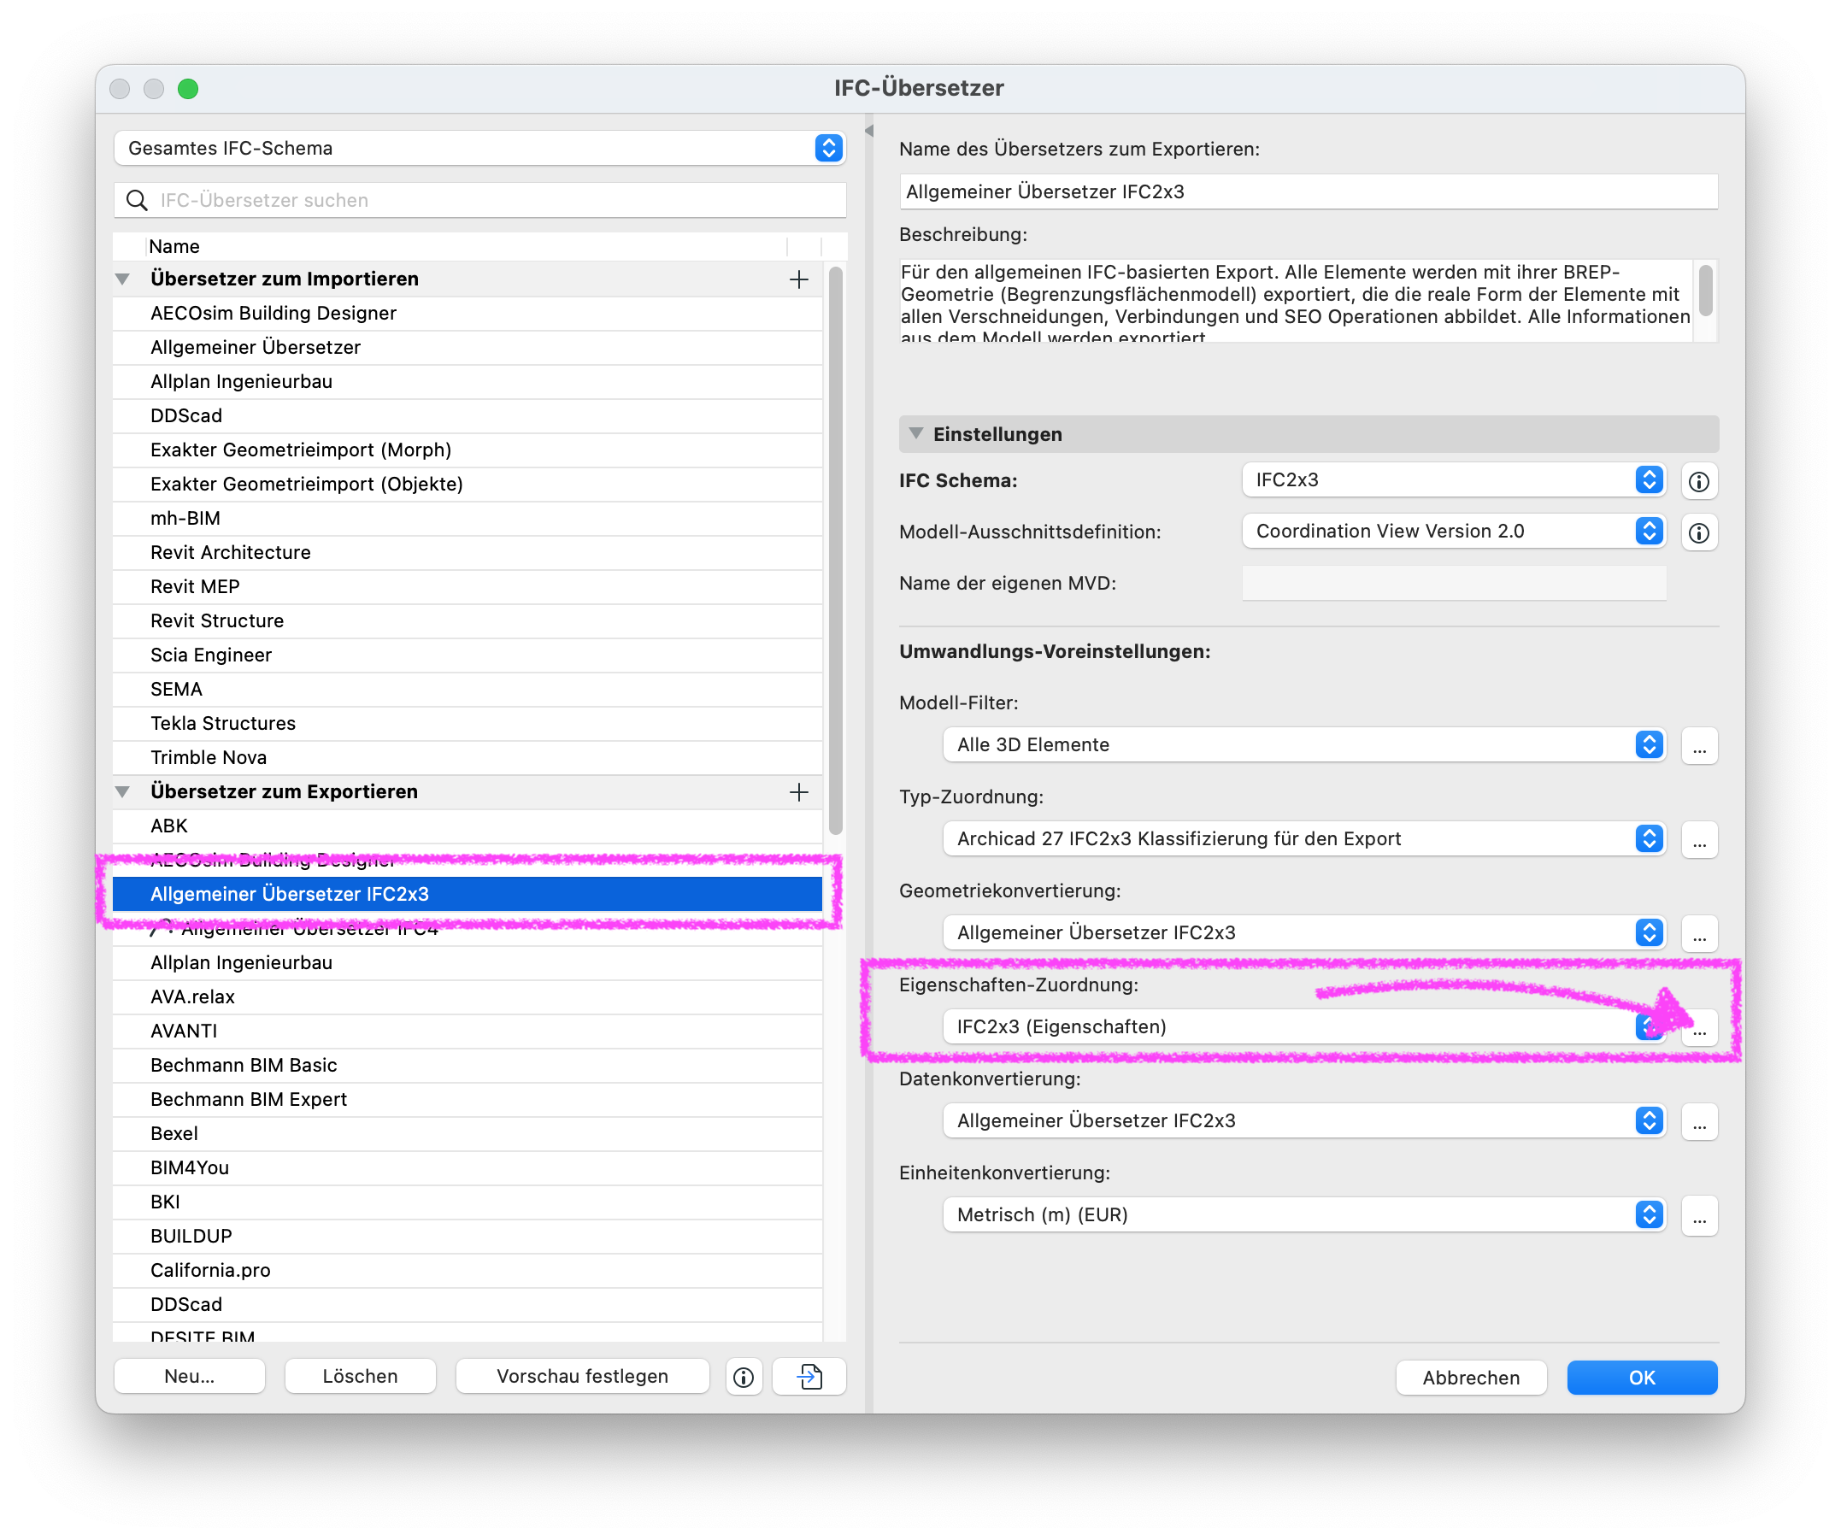
Task: Select BUILDUP export translator
Action: [468, 1237]
